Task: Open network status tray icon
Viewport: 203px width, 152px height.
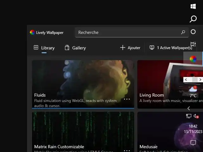Action: [x=189, y=116]
